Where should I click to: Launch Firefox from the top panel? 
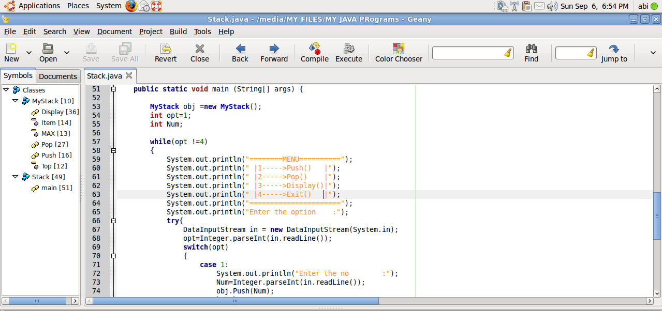pos(131,6)
